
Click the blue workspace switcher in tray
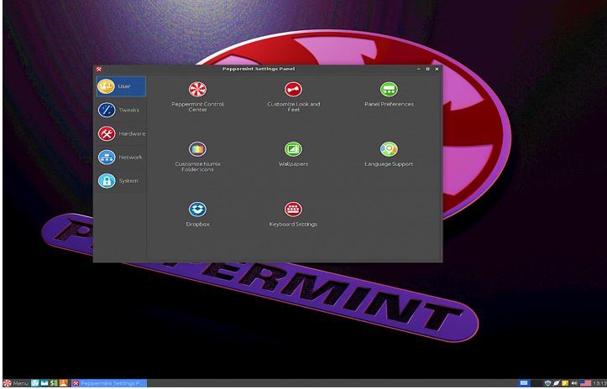click(x=524, y=383)
